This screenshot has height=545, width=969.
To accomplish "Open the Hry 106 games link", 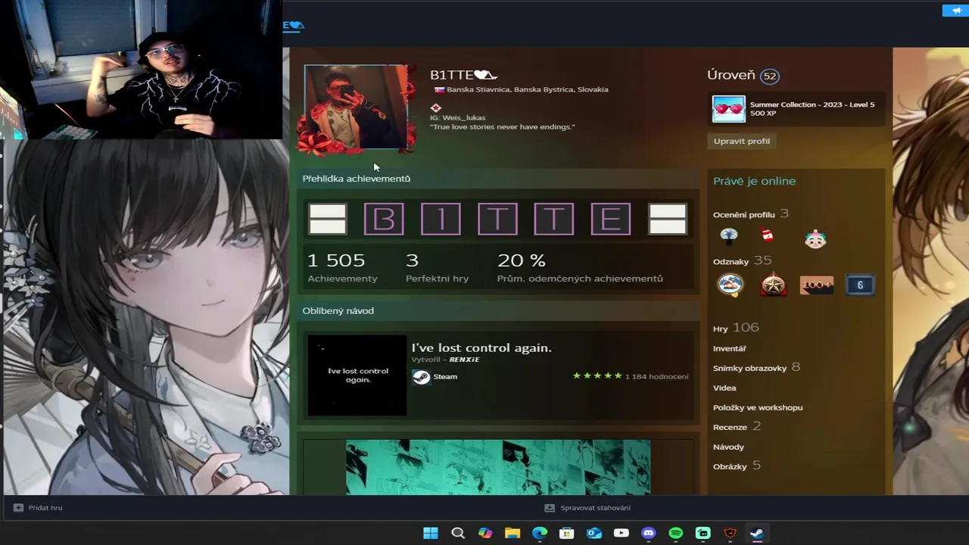I will tap(736, 328).
